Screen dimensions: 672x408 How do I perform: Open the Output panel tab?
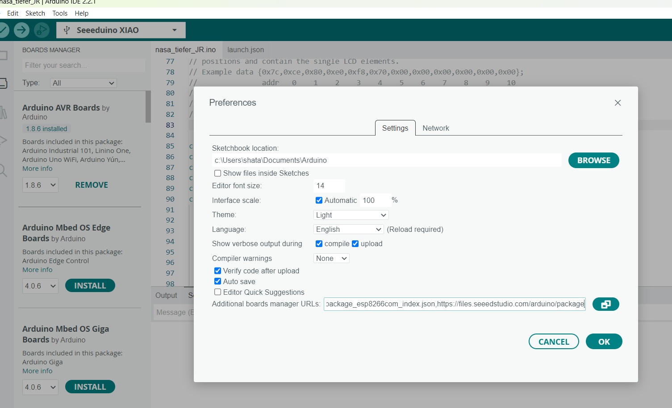(x=166, y=295)
